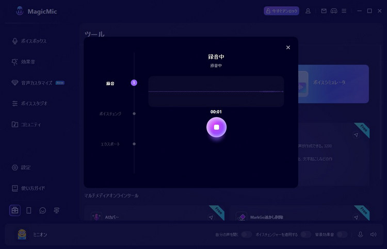Click the toolbox icon at sidebar bottom

(x=15, y=210)
